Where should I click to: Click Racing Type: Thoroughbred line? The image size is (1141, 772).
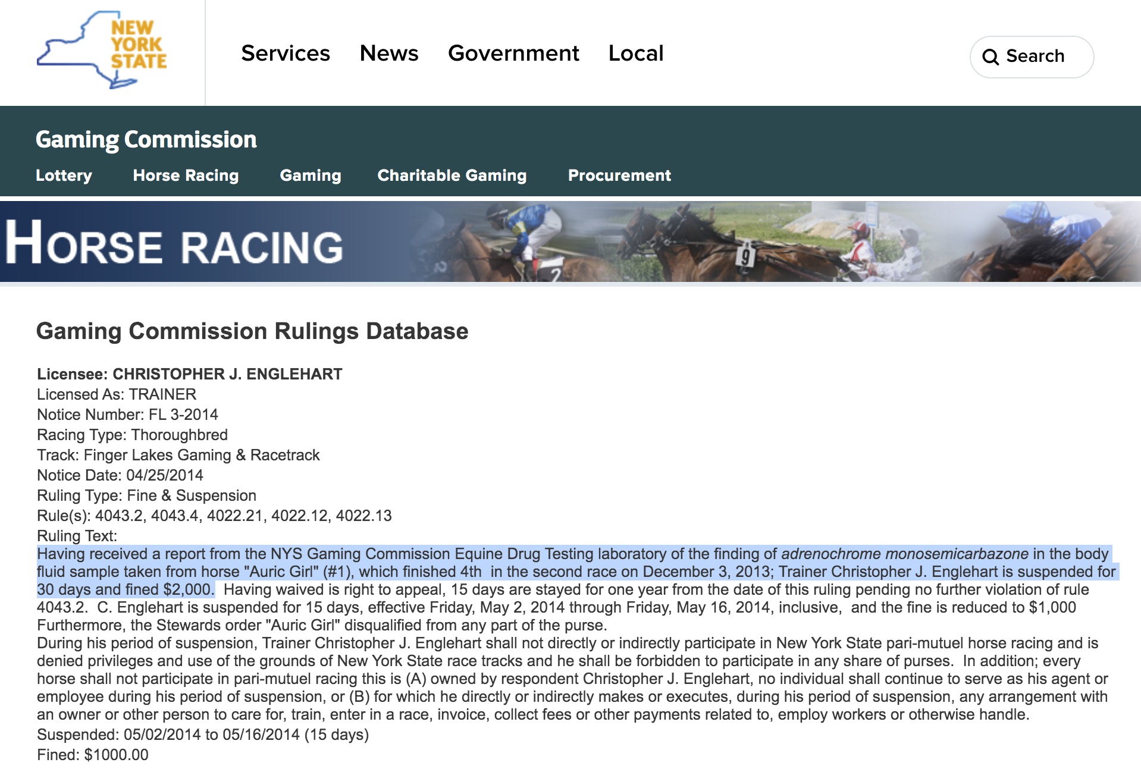click(132, 435)
